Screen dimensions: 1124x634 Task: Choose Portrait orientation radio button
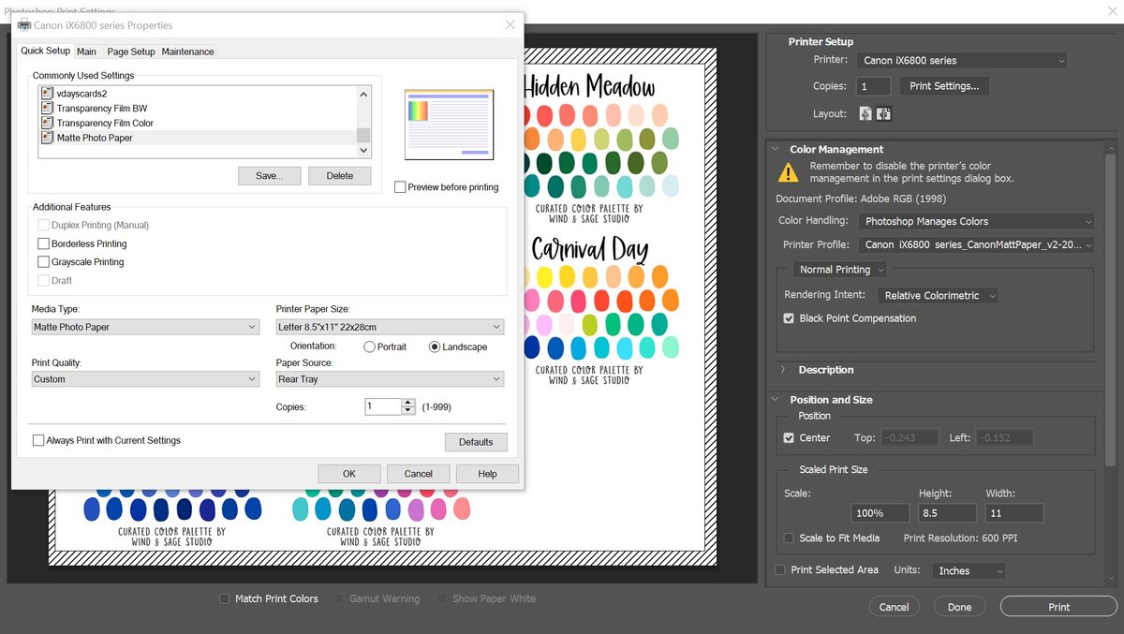[369, 346]
